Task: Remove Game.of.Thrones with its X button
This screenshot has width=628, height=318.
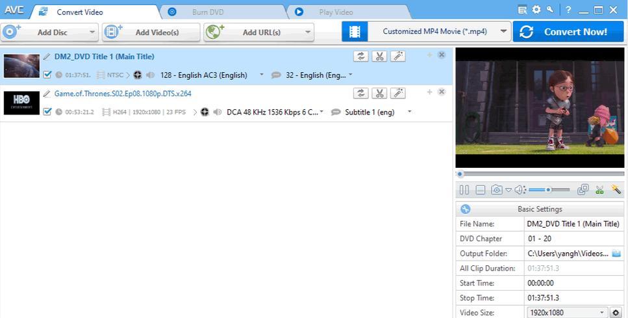Action: [442, 92]
